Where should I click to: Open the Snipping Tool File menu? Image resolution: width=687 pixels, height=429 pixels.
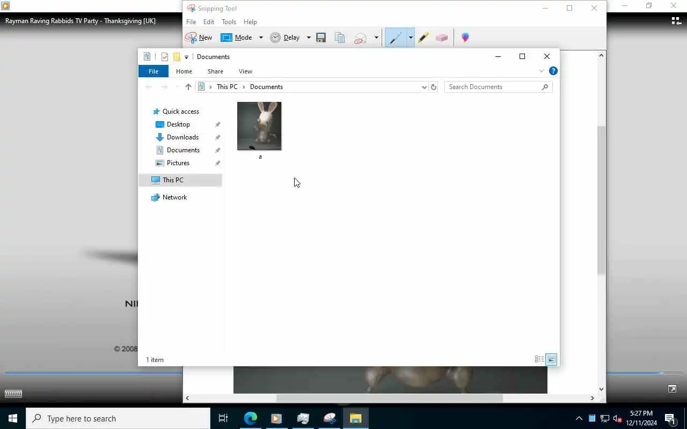(x=191, y=22)
